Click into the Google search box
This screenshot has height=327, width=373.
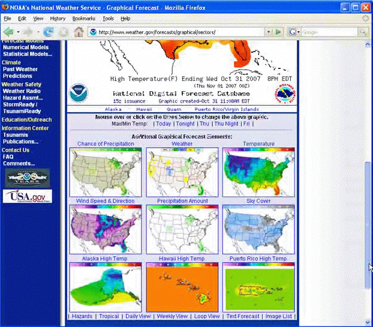coord(329,32)
